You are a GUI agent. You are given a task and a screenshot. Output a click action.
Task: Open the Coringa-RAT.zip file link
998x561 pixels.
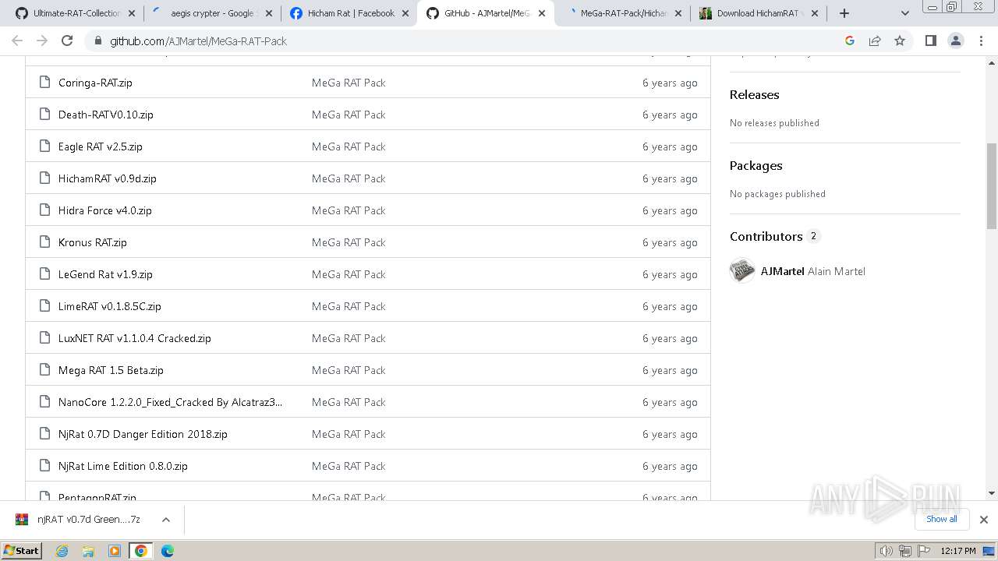click(95, 83)
